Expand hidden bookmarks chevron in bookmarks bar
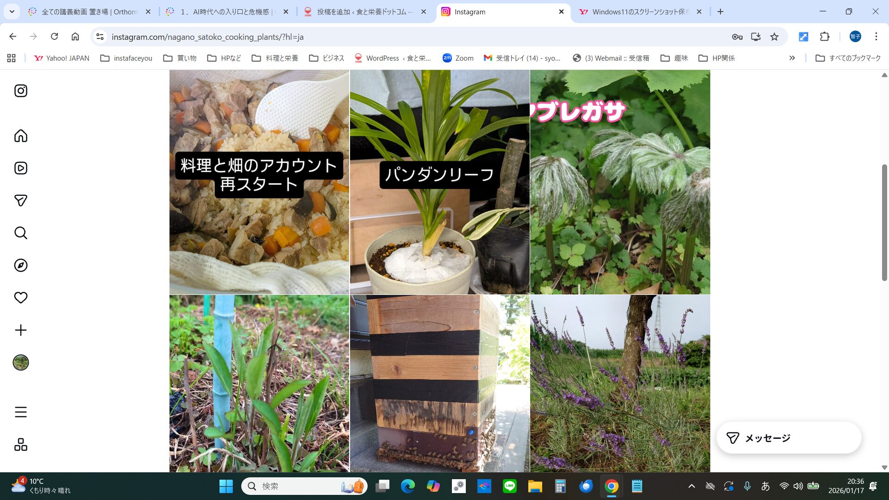This screenshot has height=500, width=889. coord(792,58)
